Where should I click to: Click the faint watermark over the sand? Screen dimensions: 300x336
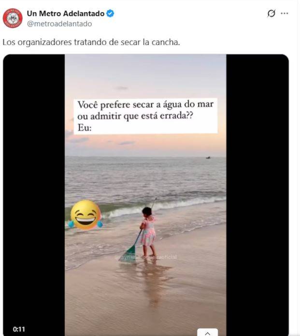[147, 257]
